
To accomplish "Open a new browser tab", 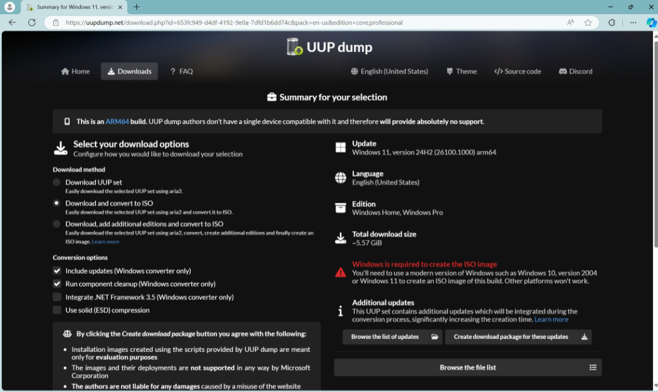I will click(136, 7).
